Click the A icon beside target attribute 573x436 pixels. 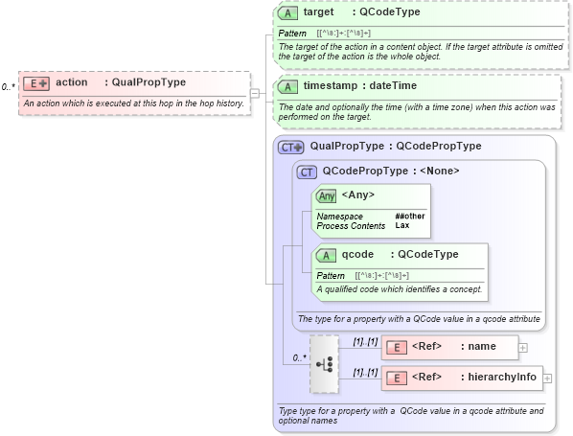tap(287, 13)
